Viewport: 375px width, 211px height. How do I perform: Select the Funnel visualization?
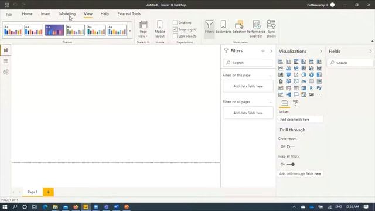[x=288, y=75]
